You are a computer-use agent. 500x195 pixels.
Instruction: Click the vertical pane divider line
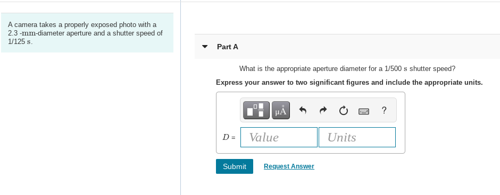click(181, 97)
